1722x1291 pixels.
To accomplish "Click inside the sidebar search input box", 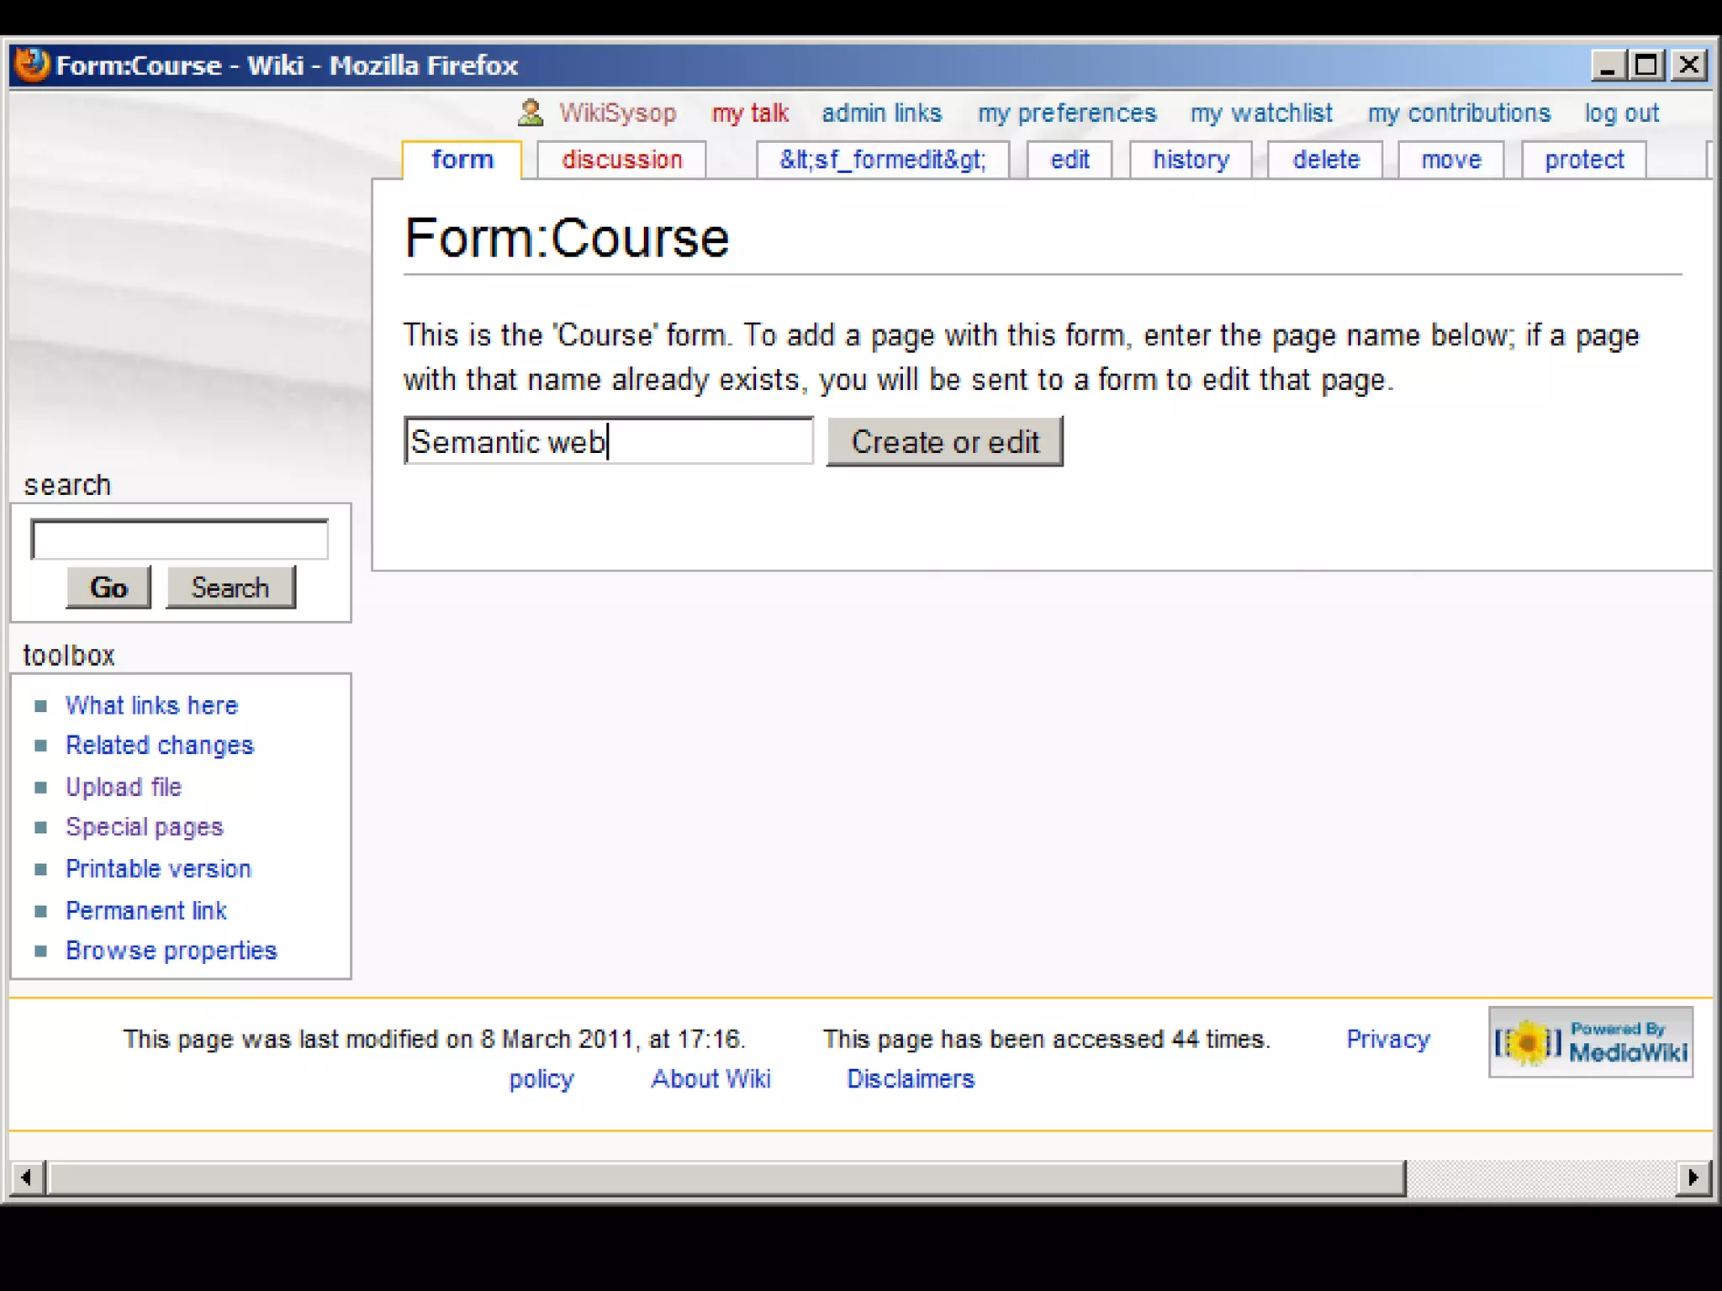I will (x=179, y=540).
